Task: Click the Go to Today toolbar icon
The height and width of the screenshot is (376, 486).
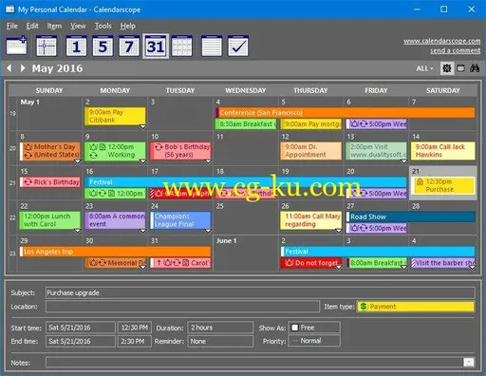Action: point(47,47)
